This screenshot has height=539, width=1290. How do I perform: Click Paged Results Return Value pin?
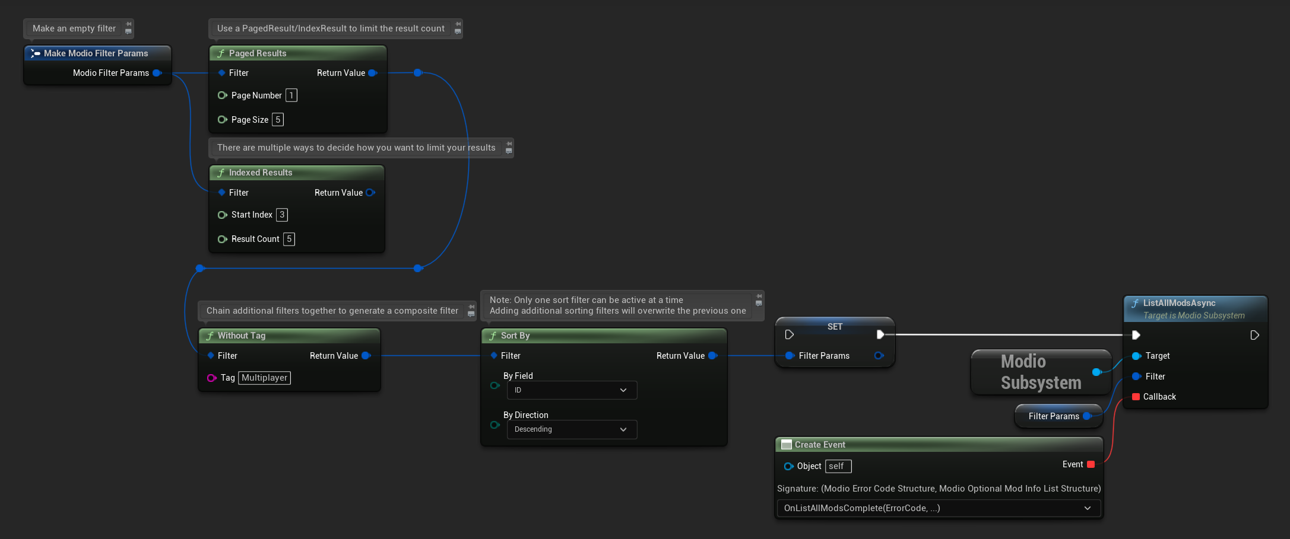click(x=373, y=73)
